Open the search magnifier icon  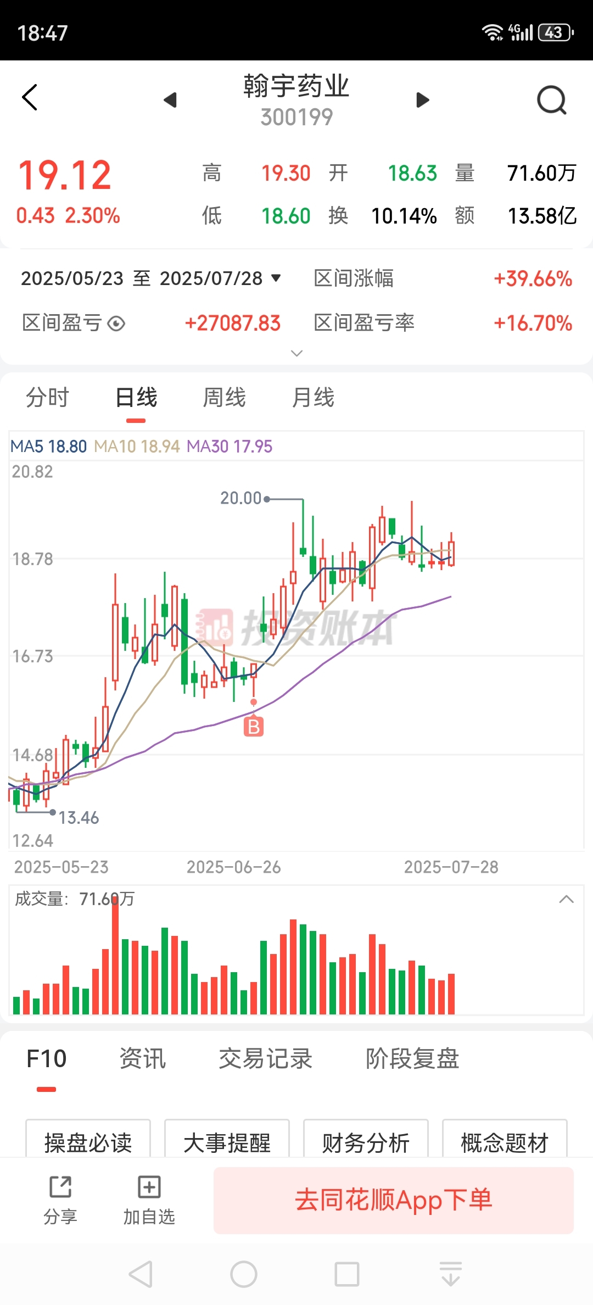coord(551,100)
